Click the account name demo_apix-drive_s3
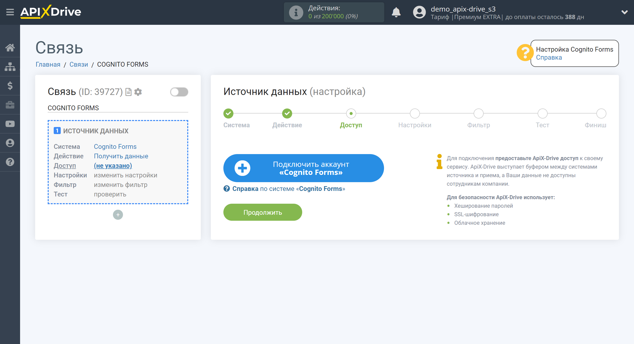Viewport: 634px width, 344px height. 463,9
